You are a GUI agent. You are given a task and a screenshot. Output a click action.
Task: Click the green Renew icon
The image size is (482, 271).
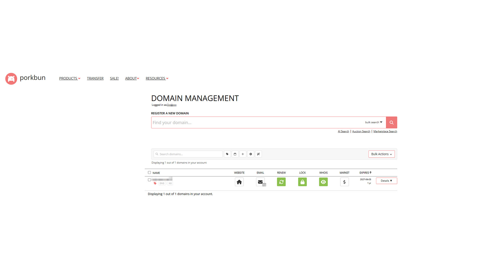(x=281, y=182)
